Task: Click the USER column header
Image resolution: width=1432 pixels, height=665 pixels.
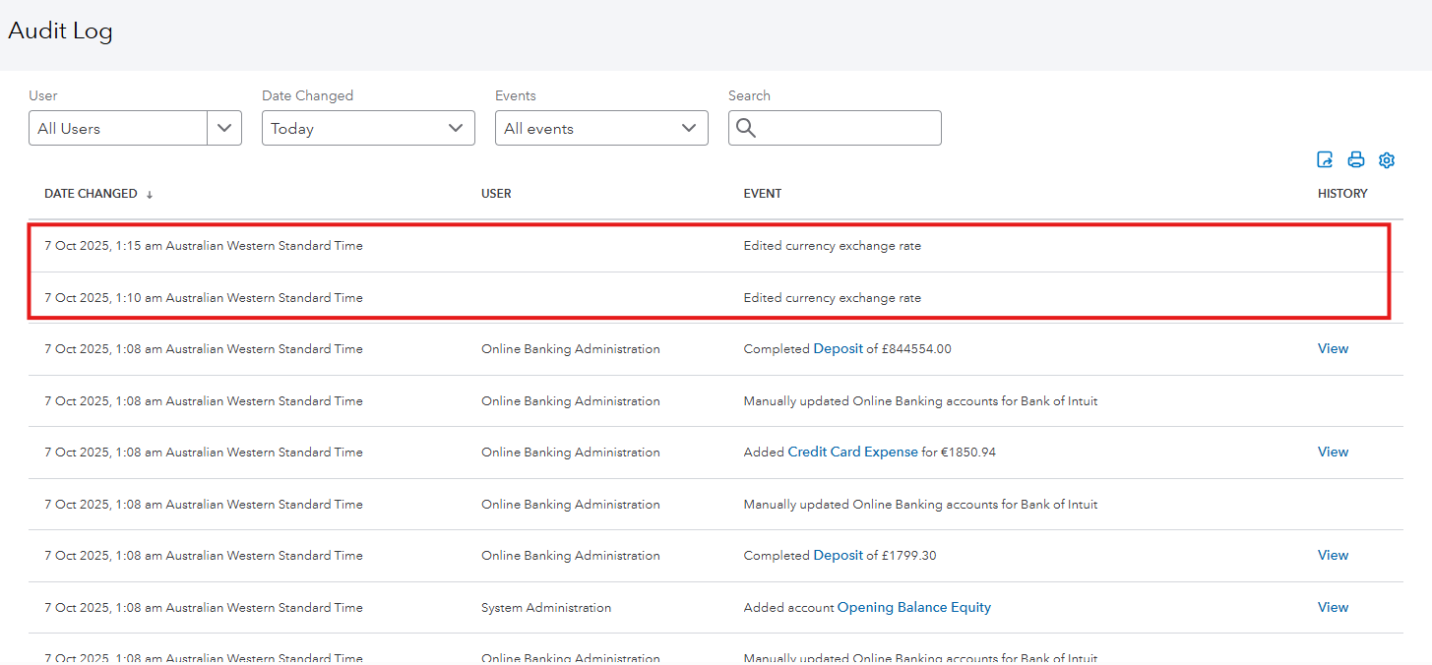Action: click(x=496, y=194)
